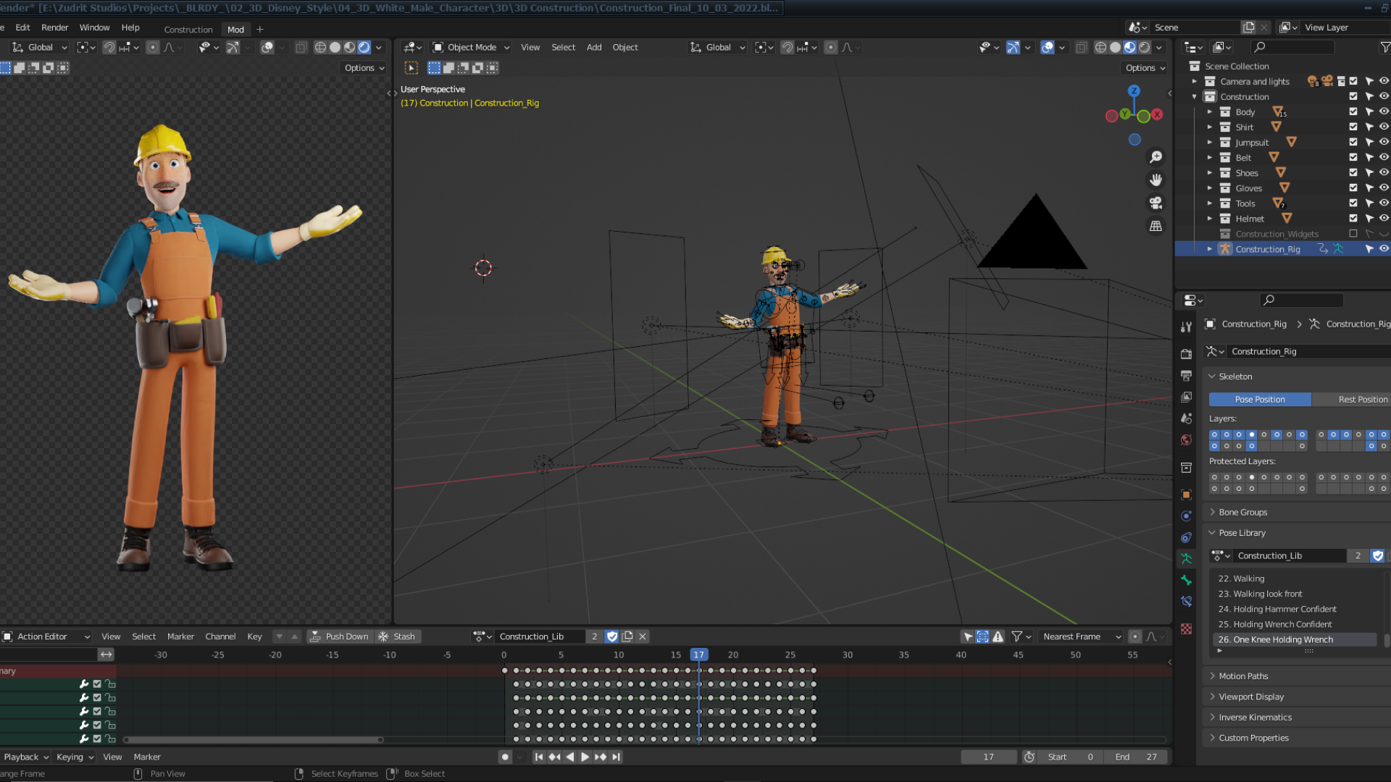Viewport: 1391px width, 782px height.
Task: Switch to orthographic grid view icon
Action: (1156, 226)
